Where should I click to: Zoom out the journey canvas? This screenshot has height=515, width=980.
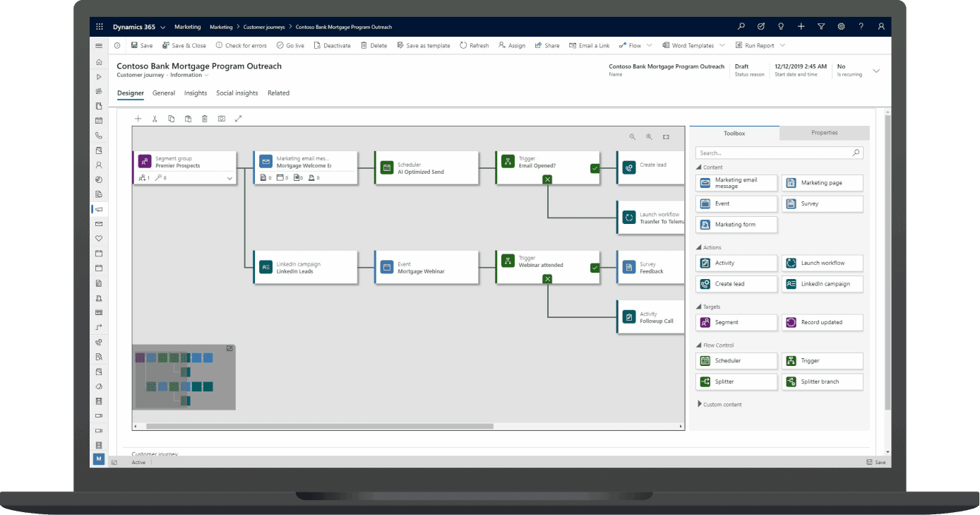(x=633, y=137)
